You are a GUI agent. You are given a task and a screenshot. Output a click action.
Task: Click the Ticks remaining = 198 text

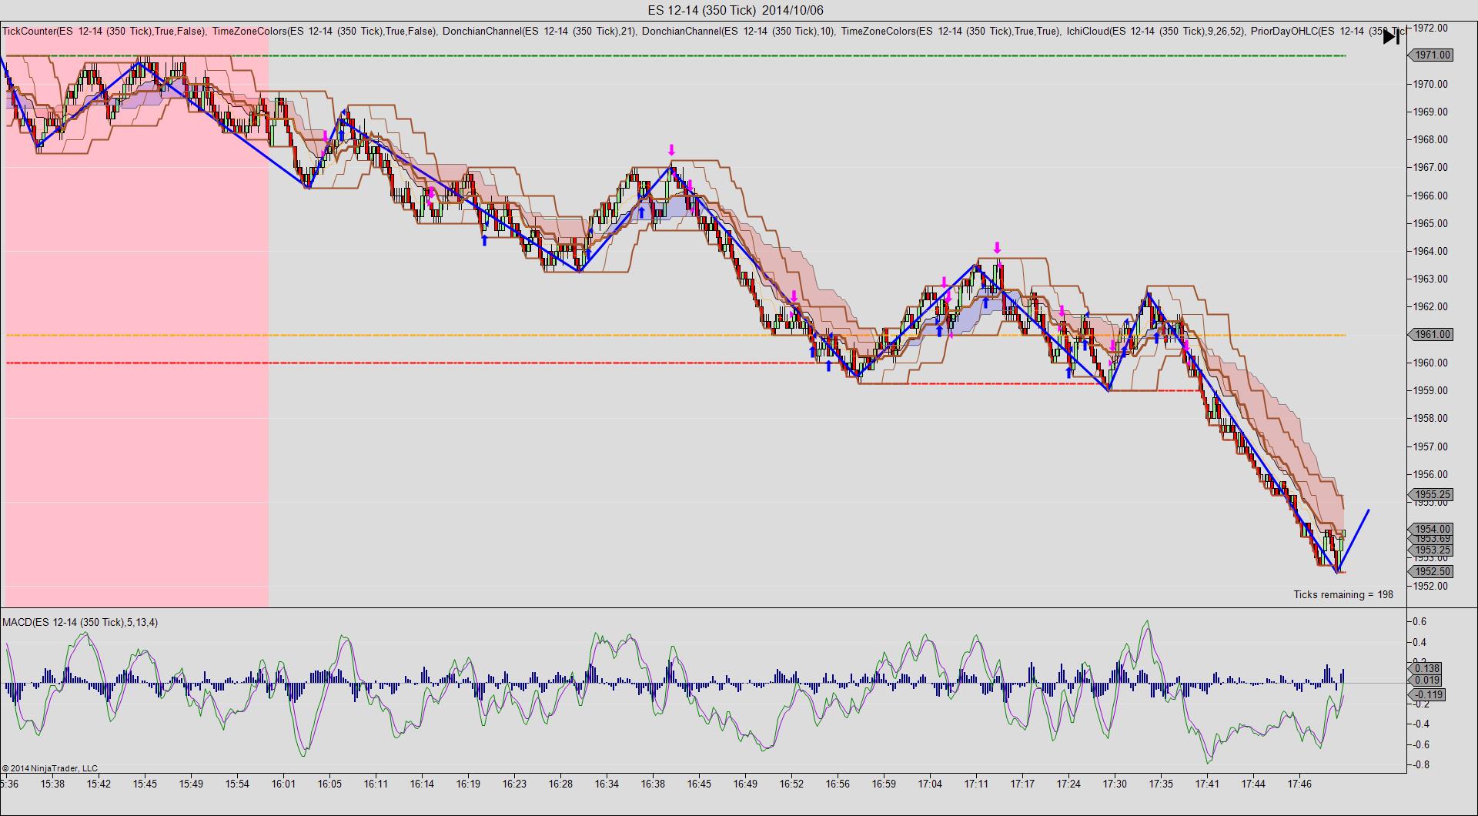(1343, 594)
